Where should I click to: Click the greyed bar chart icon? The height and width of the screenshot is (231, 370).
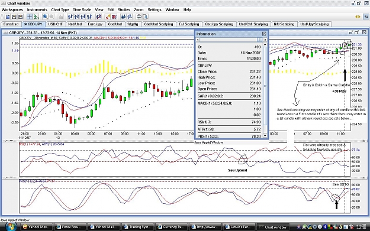pyautogui.click(x=61, y=17)
